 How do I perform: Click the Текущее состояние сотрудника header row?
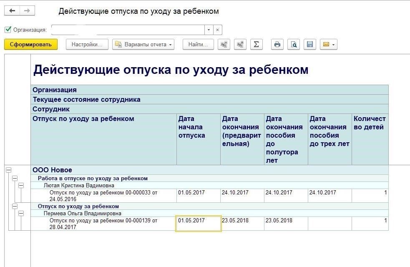pos(209,99)
